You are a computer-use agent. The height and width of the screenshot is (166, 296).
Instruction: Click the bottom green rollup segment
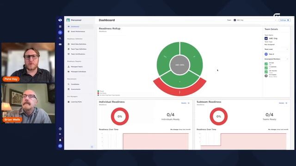[x=180, y=81]
